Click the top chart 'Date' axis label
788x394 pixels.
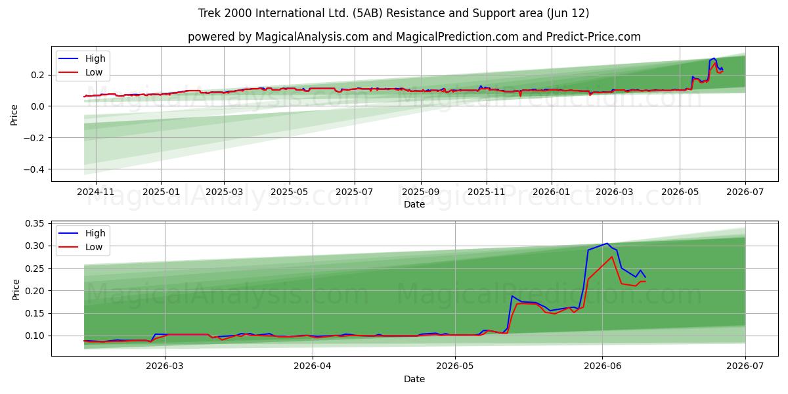(414, 205)
